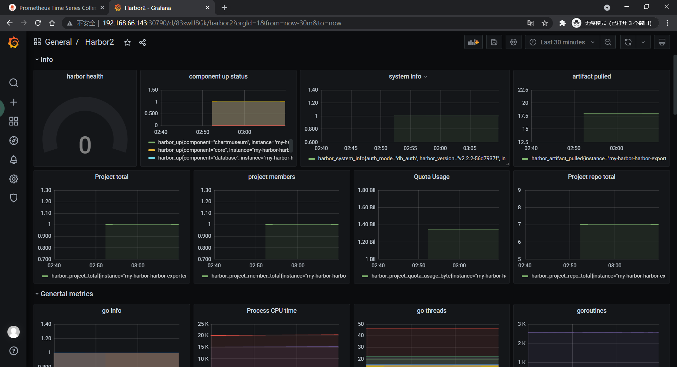The image size is (677, 367).
Task: Open dashboard settings gear icon
Action: [513, 42]
